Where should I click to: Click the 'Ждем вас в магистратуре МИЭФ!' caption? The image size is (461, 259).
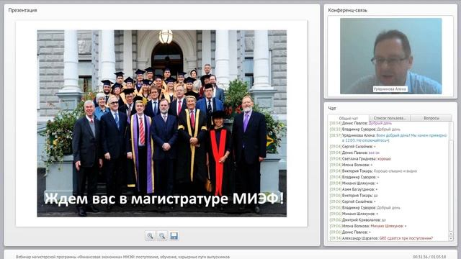point(164,199)
